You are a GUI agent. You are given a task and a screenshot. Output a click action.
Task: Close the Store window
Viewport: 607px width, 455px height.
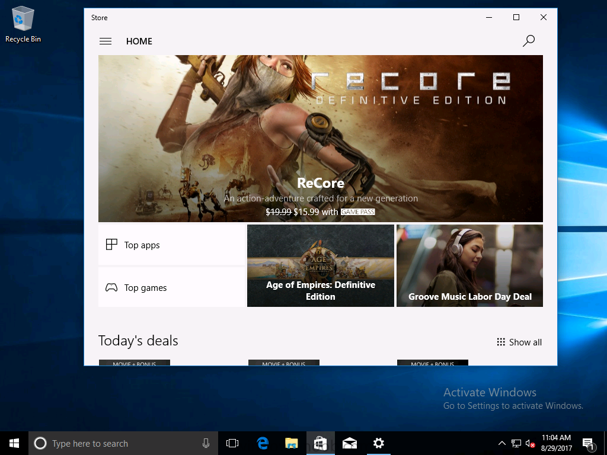coord(544,17)
